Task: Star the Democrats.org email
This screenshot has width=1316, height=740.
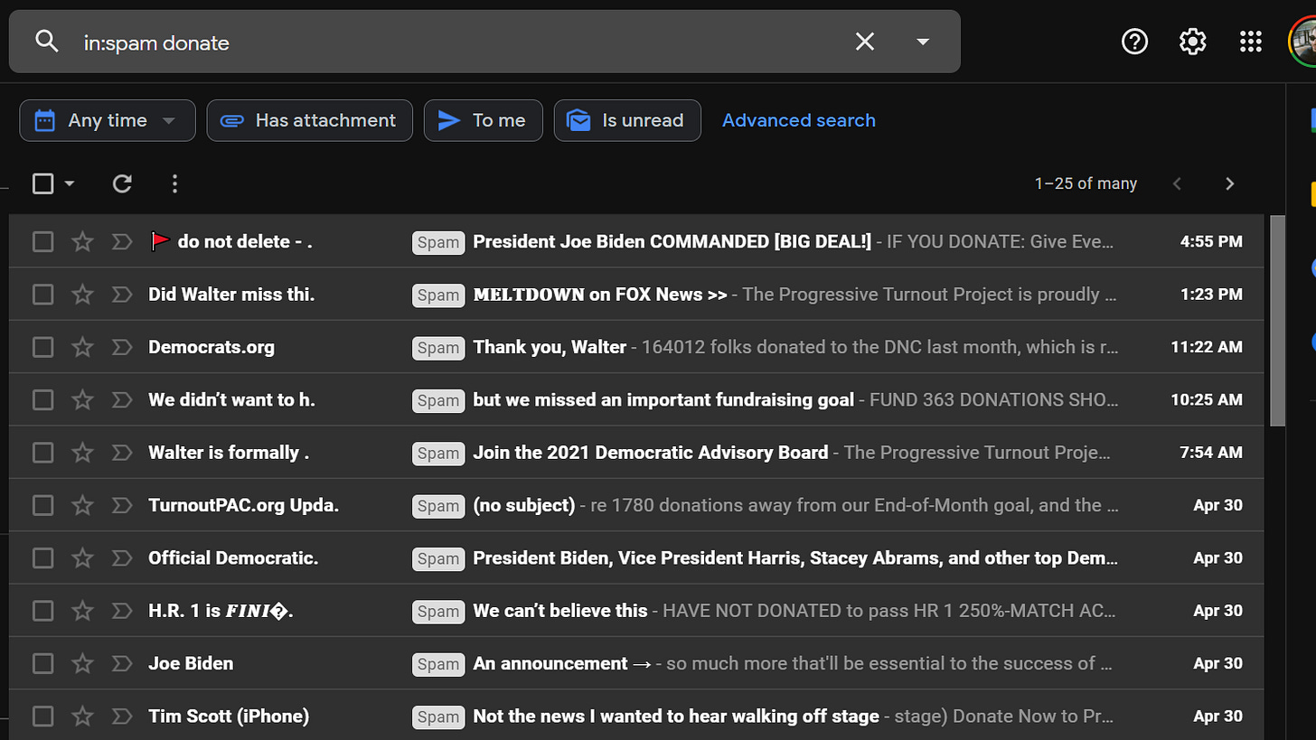Action: click(x=82, y=346)
